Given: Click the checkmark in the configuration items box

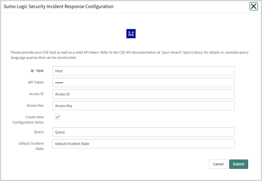Looking at the screenshot, I should (x=57, y=117).
